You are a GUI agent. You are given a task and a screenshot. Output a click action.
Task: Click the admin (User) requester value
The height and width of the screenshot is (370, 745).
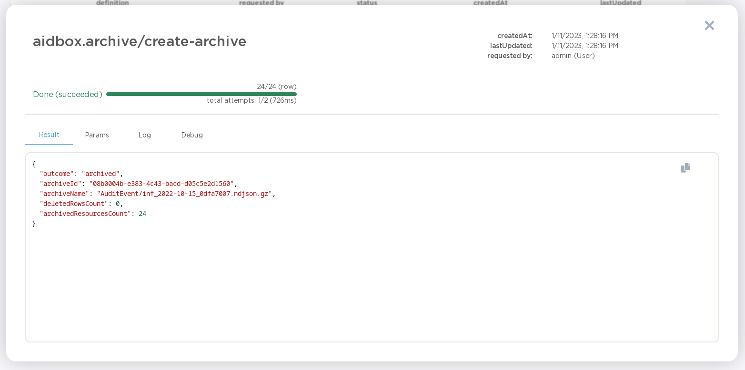(x=573, y=56)
